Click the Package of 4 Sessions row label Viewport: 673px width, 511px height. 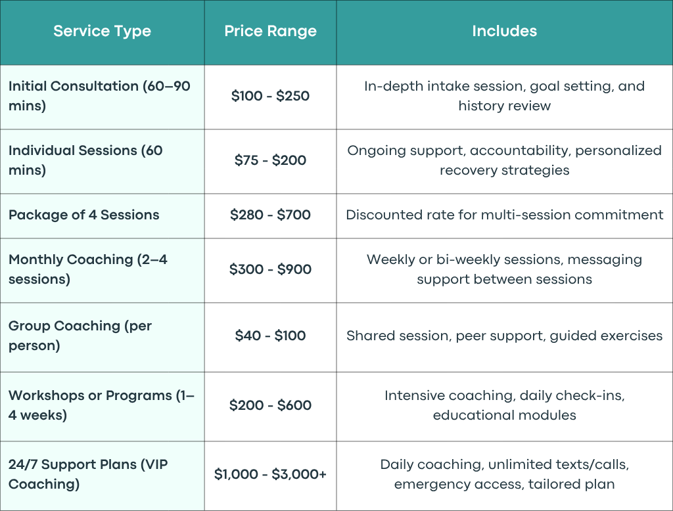(84, 215)
